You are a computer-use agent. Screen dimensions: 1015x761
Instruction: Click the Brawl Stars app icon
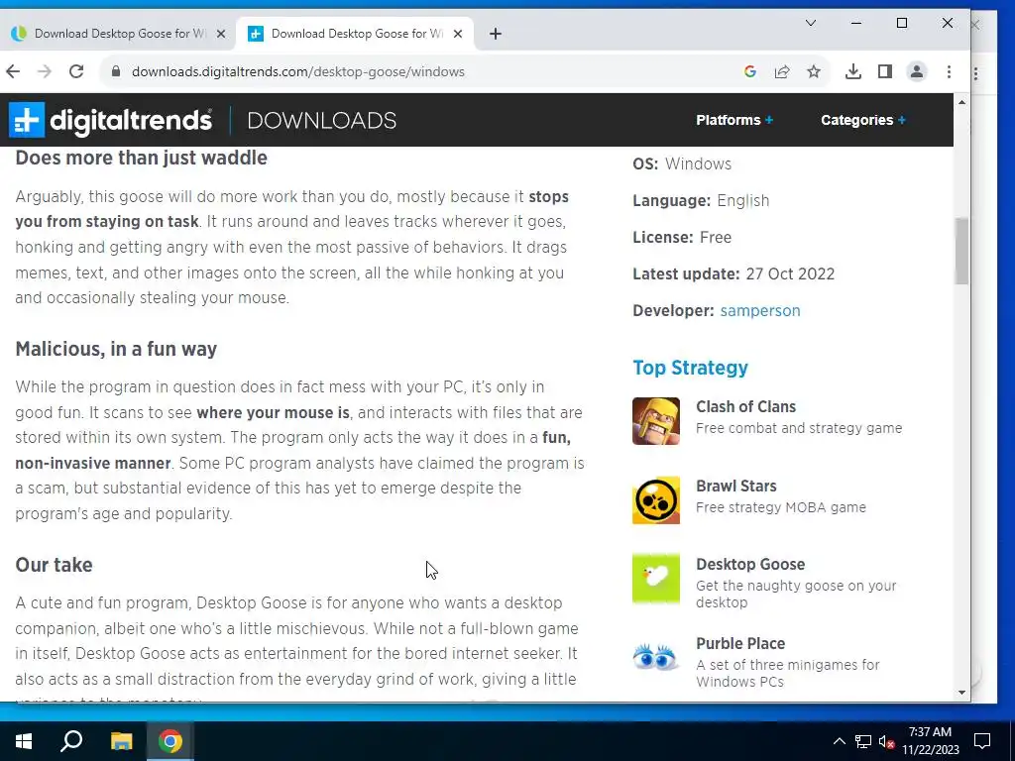click(x=656, y=500)
